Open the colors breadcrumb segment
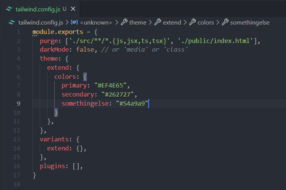This screenshot has width=286, height=190. (206, 23)
